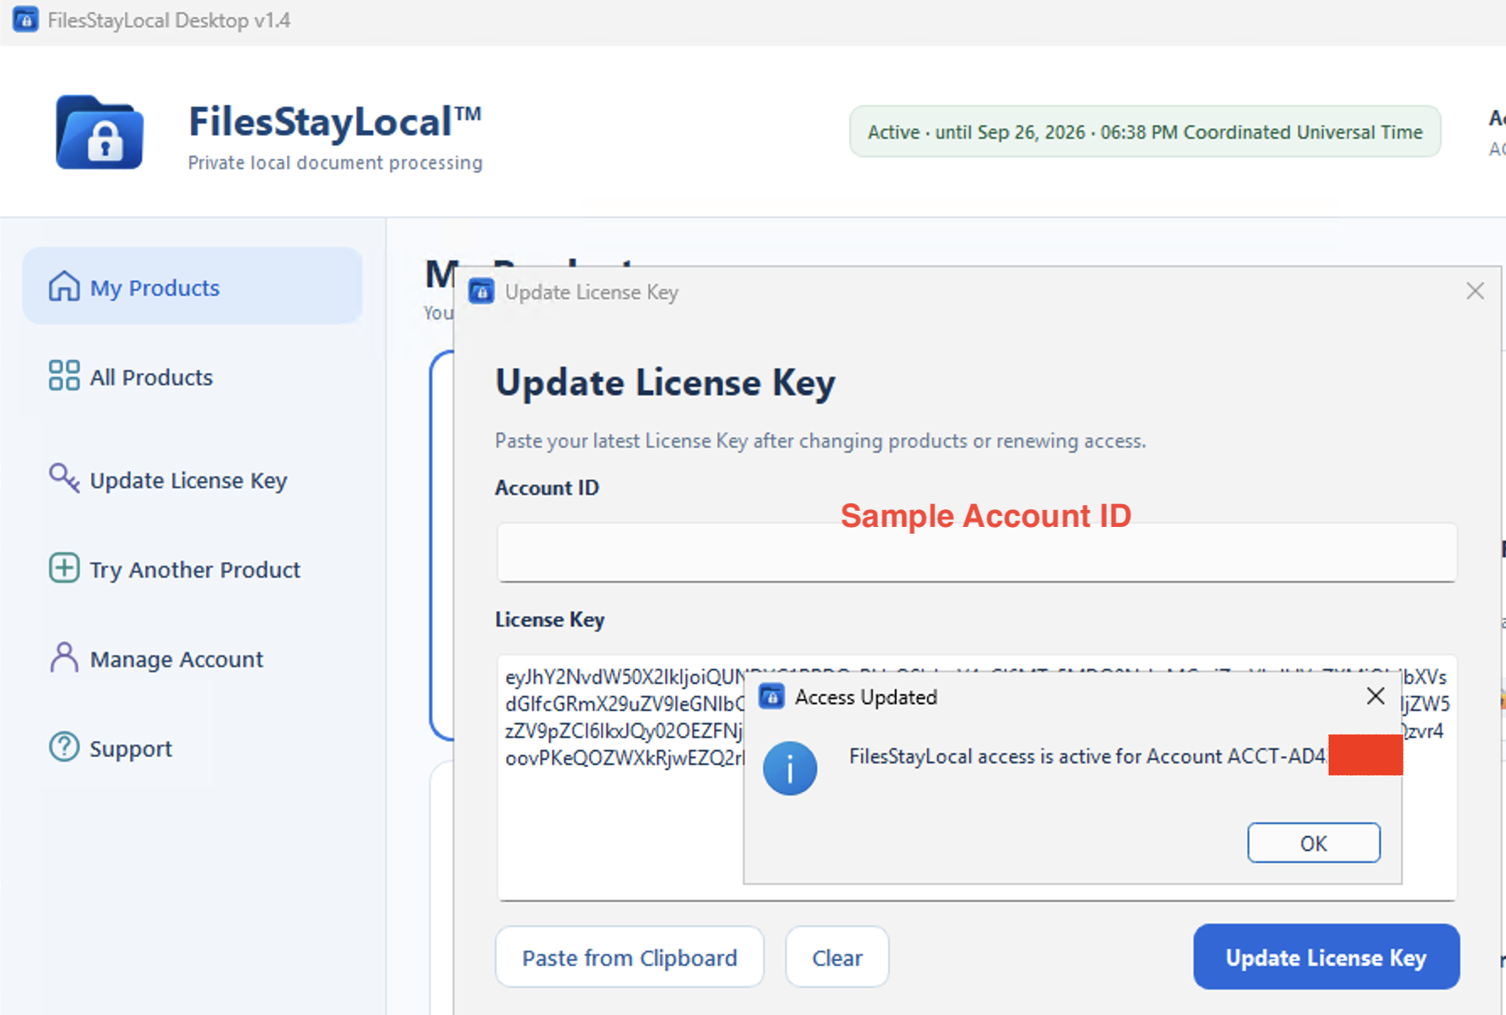The image size is (1506, 1015).
Task: Click the title bar app icon
Action: pos(25,19)
